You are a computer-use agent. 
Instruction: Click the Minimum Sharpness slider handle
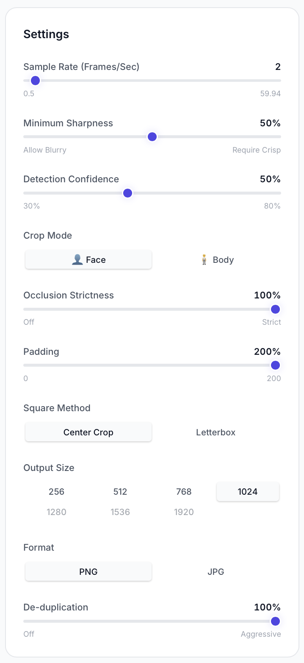[x=152, y=136]
